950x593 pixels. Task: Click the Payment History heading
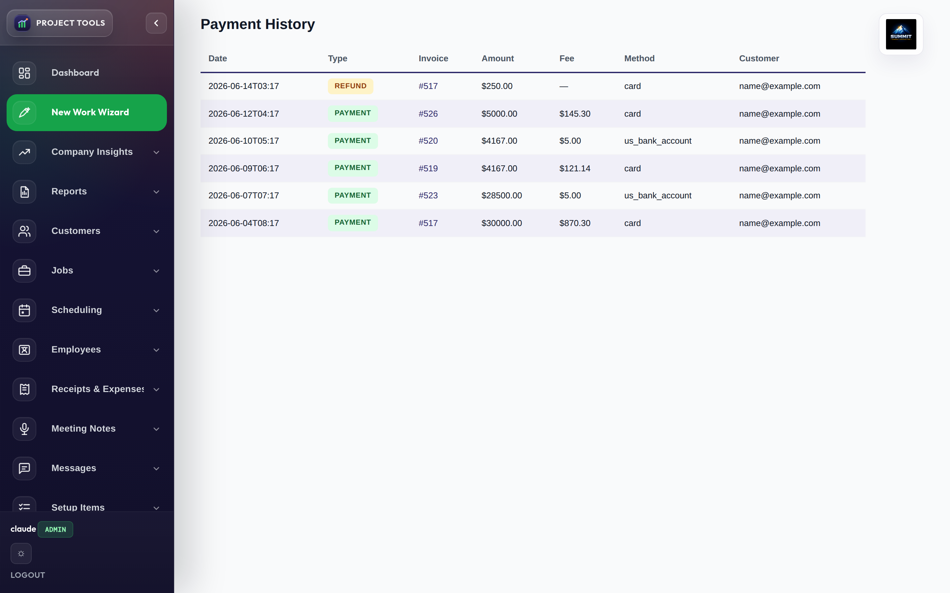point(258,24)
